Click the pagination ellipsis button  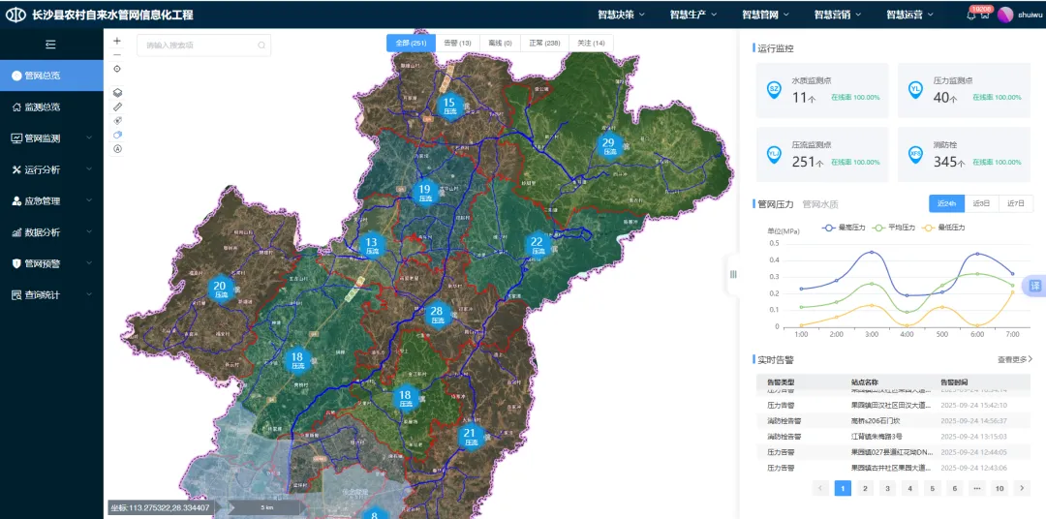click(x=977, y=488)
